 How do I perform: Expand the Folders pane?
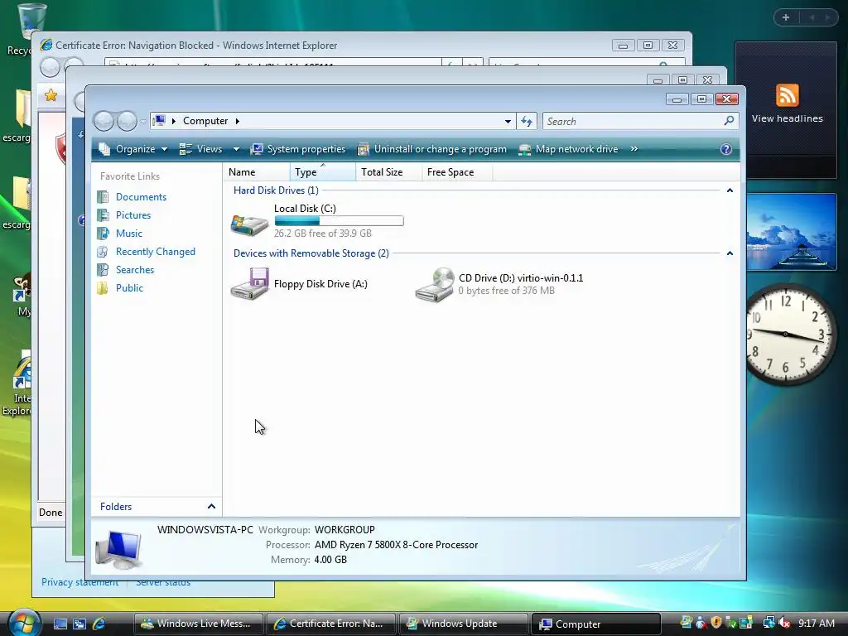click(x=211, y=506)
